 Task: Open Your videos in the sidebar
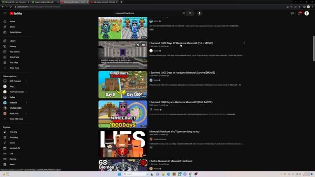click(x=15, y=52)
